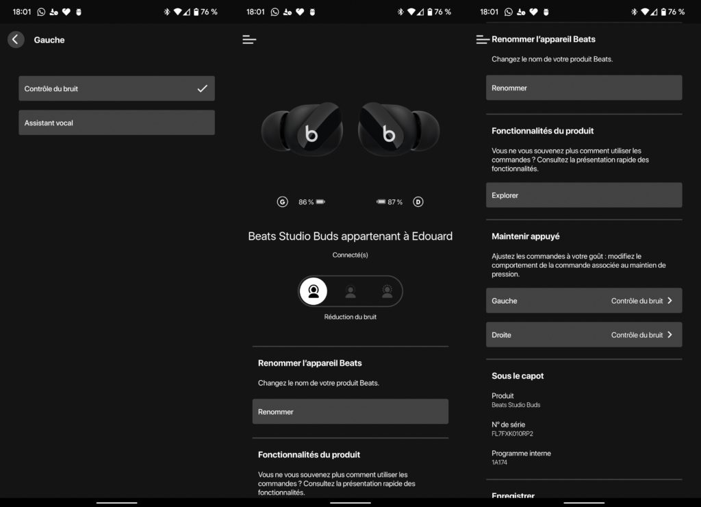Tap Fonctionnalités du produit heading on right screen
Screen dimensions: 701x507
point(543,131)
